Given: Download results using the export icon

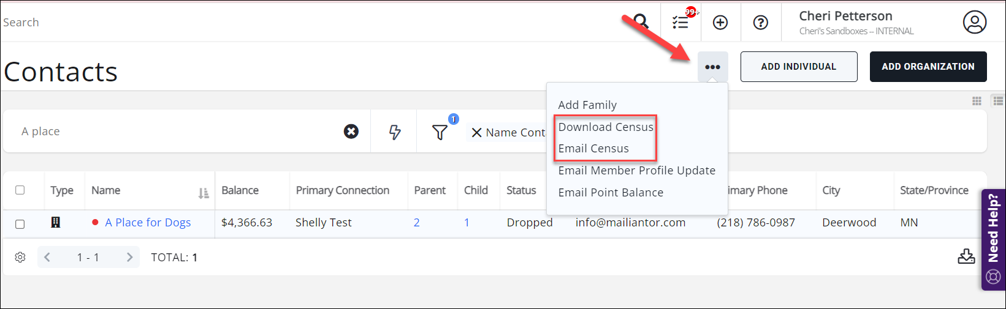Looking at the screenshot, I should click(966, 256).
